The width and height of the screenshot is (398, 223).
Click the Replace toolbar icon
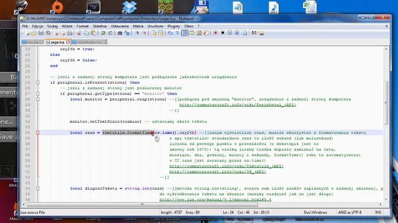(x=127, y=33)
